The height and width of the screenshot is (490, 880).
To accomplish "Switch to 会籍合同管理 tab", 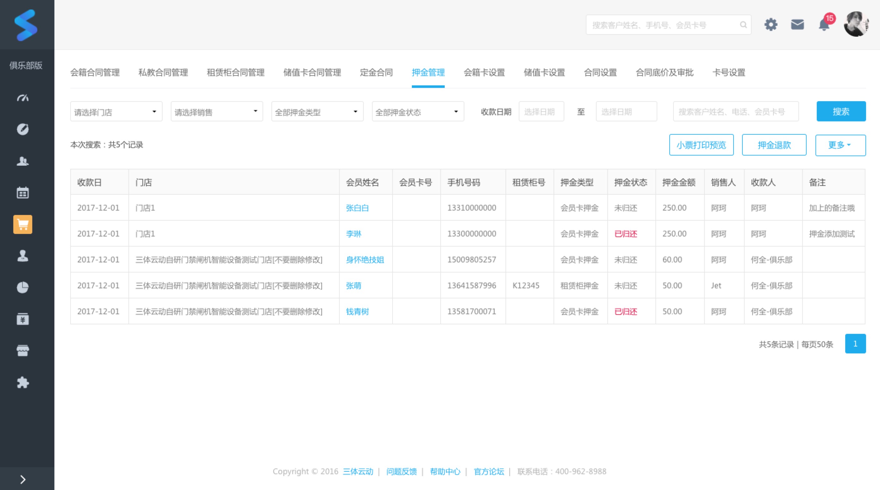I will 95,72.
